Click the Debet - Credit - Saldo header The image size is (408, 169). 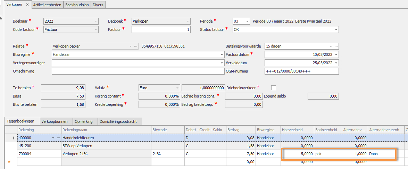[205, 130]
